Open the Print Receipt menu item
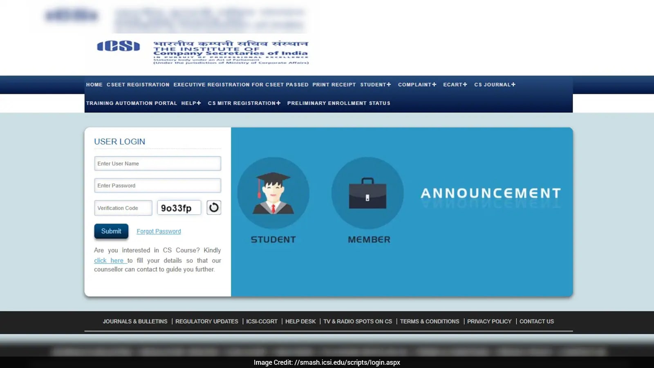Image resolution: width=654 pixels, height=368 pixels. click(x=334, y=85)
